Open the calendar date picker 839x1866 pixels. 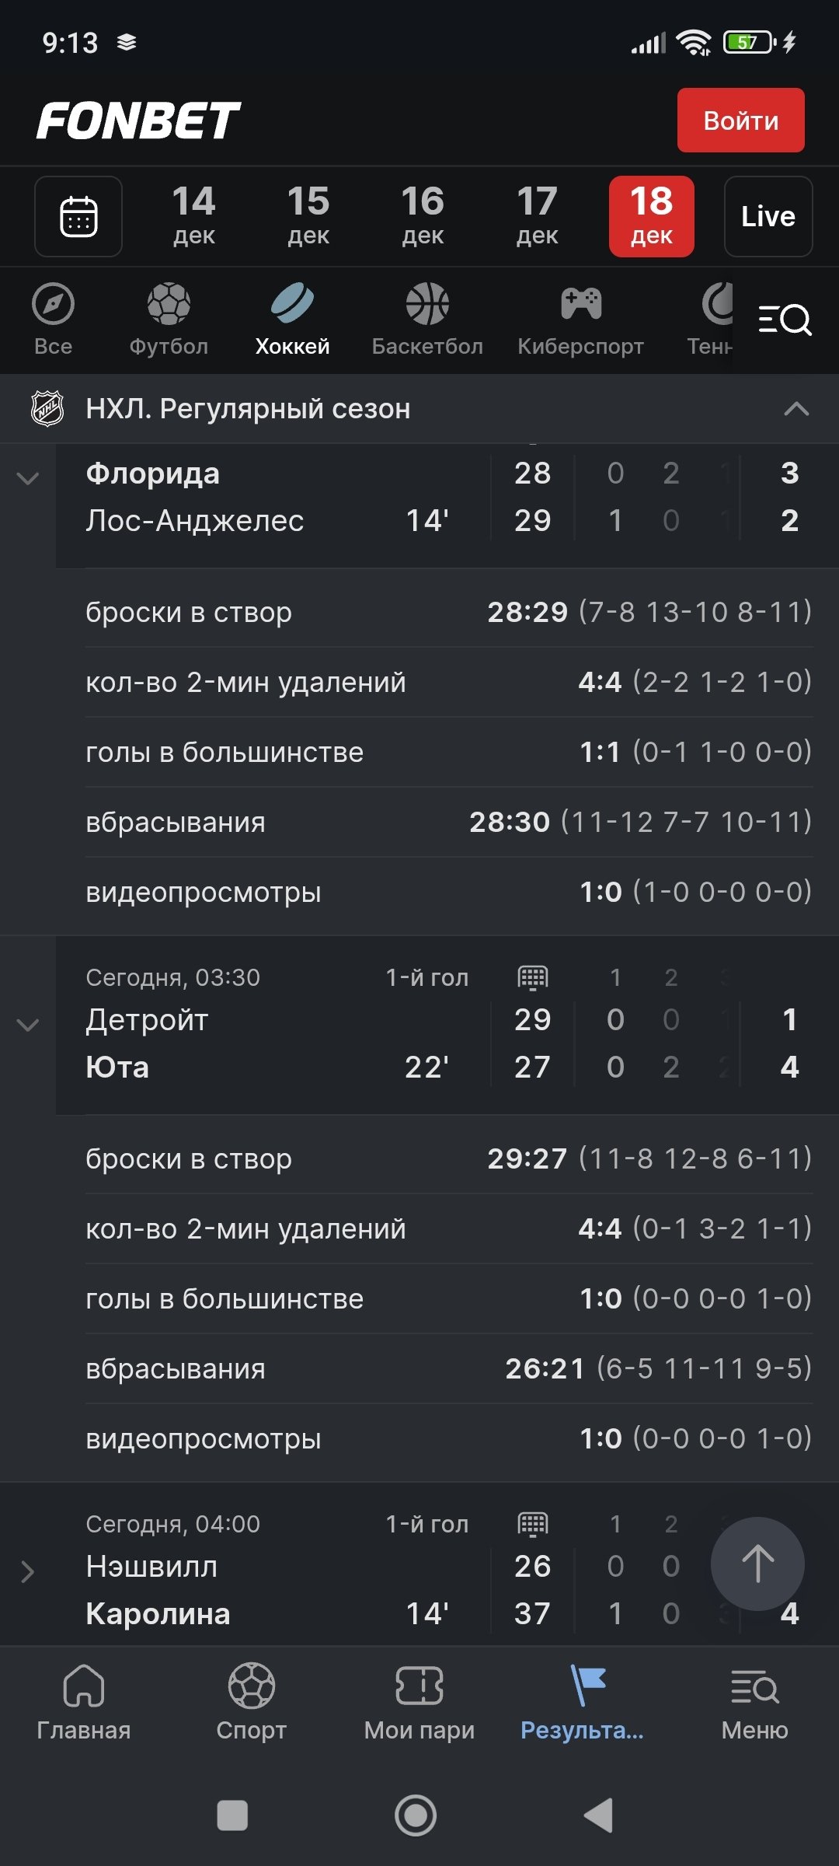pos(78,216)
